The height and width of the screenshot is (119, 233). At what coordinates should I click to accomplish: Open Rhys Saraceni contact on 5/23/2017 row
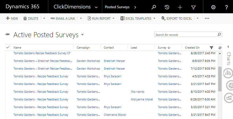[x=113, y=107]
